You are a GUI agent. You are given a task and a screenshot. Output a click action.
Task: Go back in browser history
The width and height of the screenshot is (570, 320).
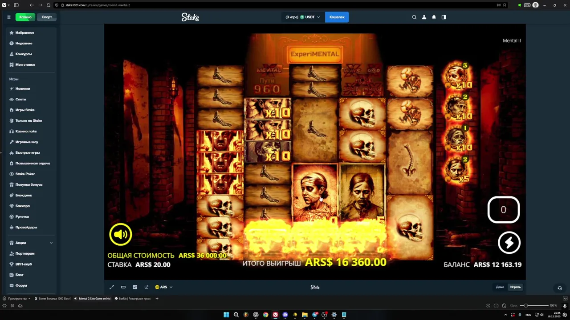coord(32,5)
